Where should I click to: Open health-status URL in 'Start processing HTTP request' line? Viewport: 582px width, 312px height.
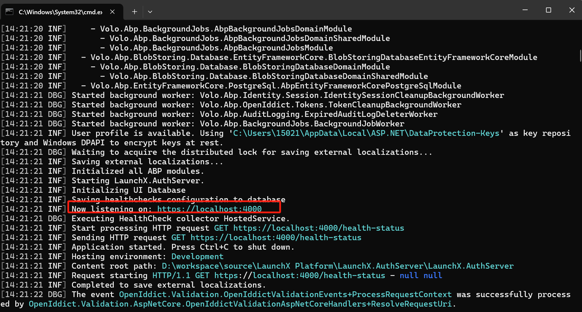(319, 228)
